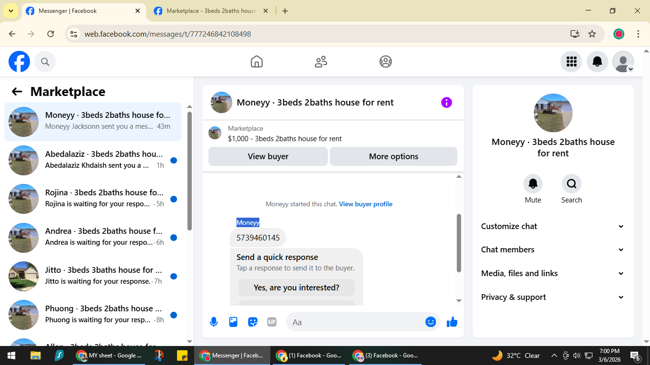Click the browser address bar URL
This screenshot has width=650, height=365.
pyautogui.click(x=167, y=34)
